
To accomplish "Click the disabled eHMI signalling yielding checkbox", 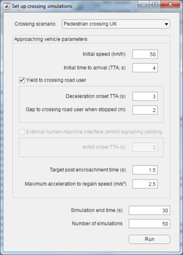I will 22,132.
